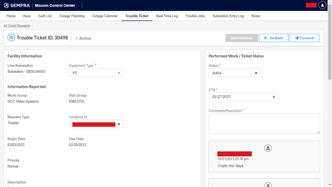Click the breadcrumb chevron arrow
Viewport: 332px width, 187px height.
pos(32,26)
